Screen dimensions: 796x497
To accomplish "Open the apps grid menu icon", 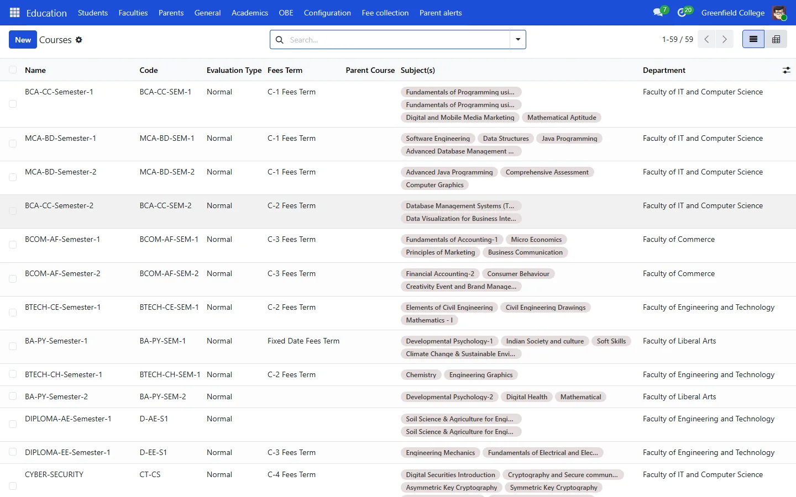I will click(15, 13).
